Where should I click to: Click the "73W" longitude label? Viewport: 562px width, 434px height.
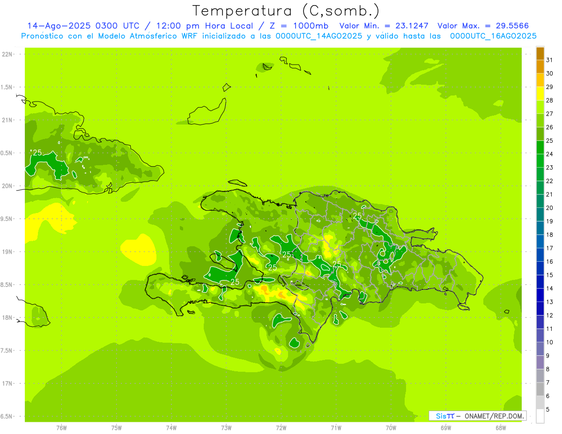pos(226,427)
